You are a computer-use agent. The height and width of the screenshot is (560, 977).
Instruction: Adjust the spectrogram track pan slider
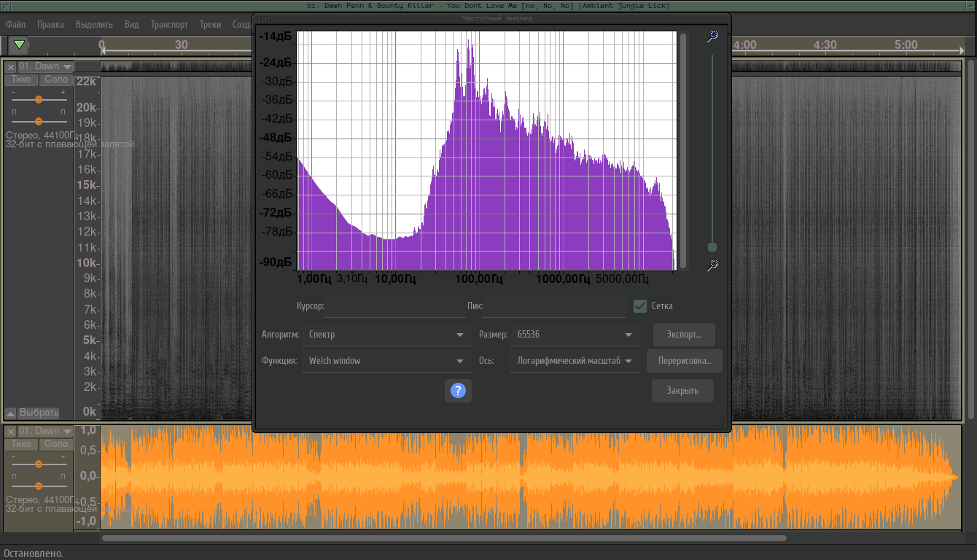[39, 121]
